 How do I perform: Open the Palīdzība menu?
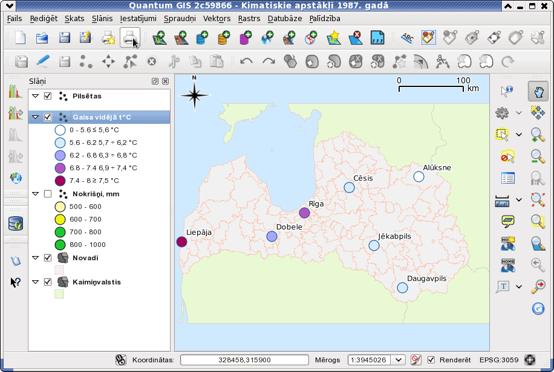pyautogui.click(x=325, y=18)
